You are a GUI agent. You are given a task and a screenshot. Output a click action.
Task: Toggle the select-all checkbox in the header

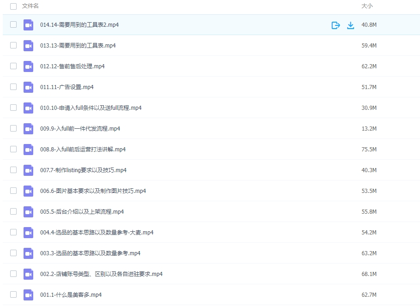coord(13,6)
